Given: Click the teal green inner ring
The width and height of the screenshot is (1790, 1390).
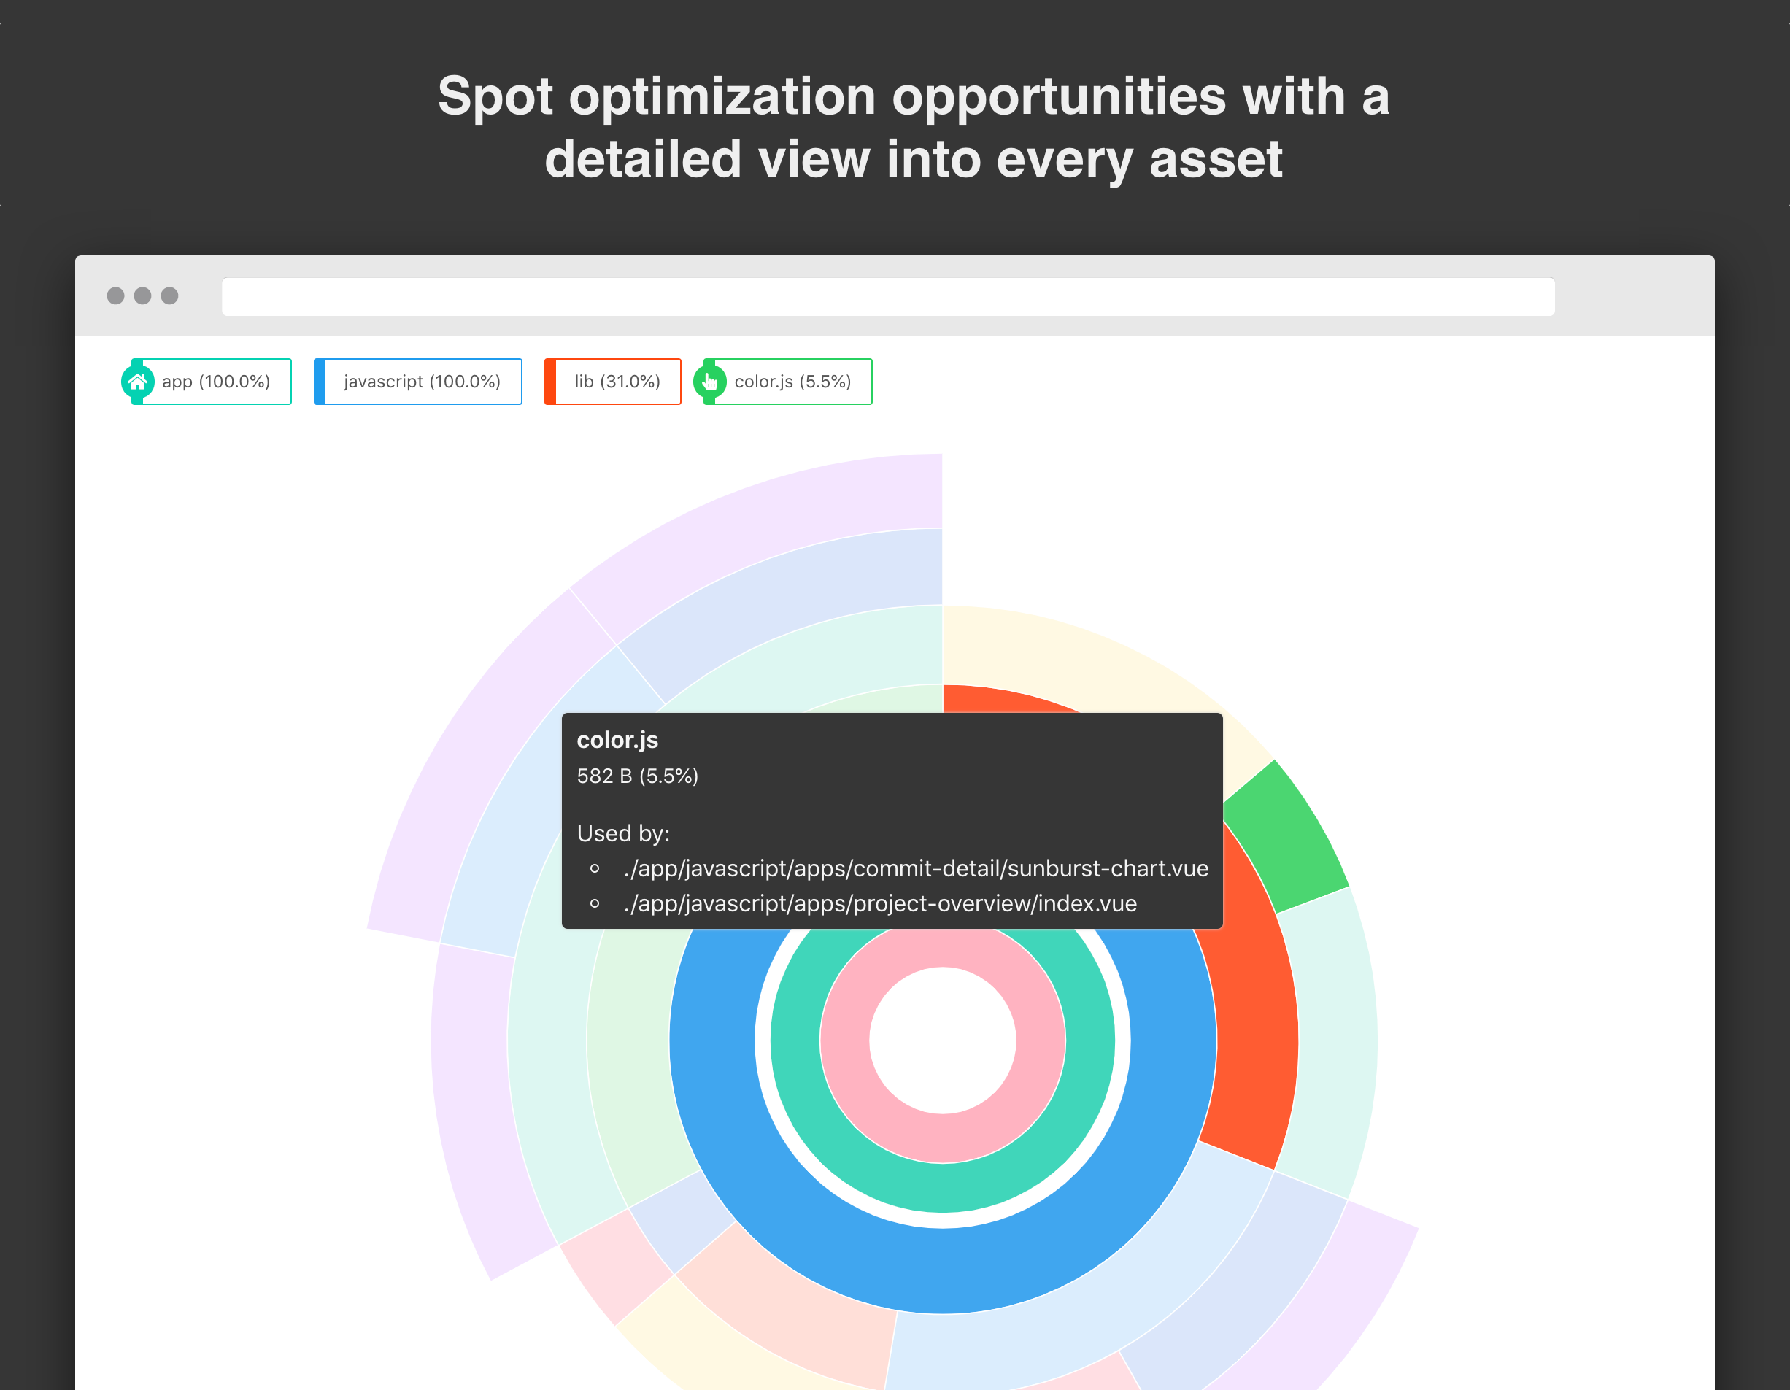Looking at the screenshot, I should 943,1188.
